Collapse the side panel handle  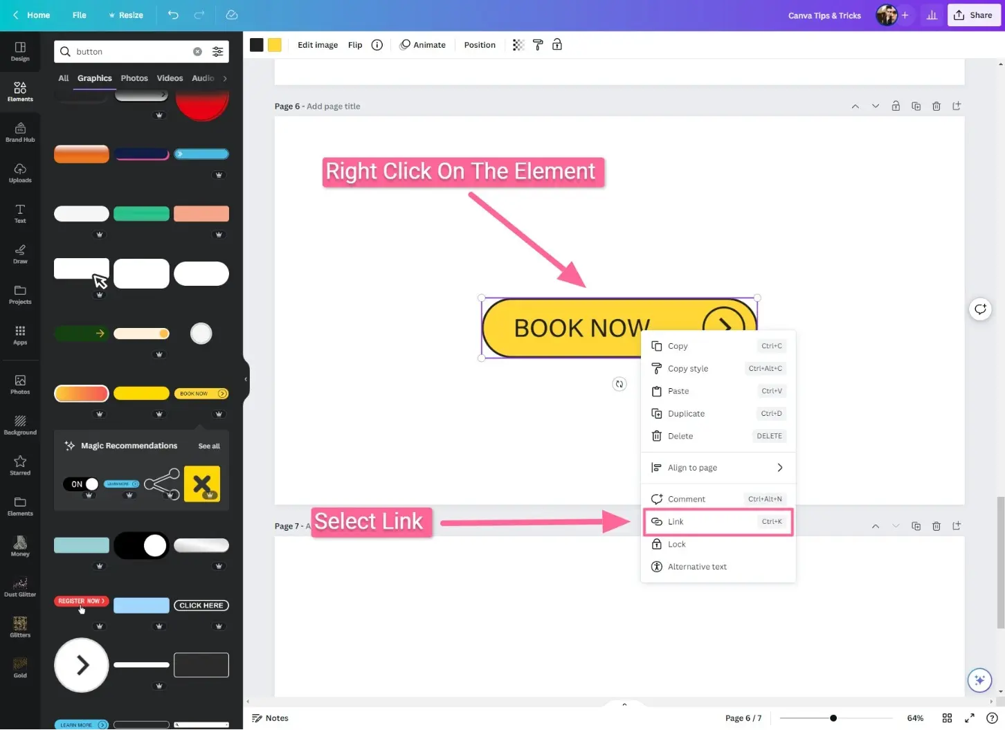coord(246,379)
